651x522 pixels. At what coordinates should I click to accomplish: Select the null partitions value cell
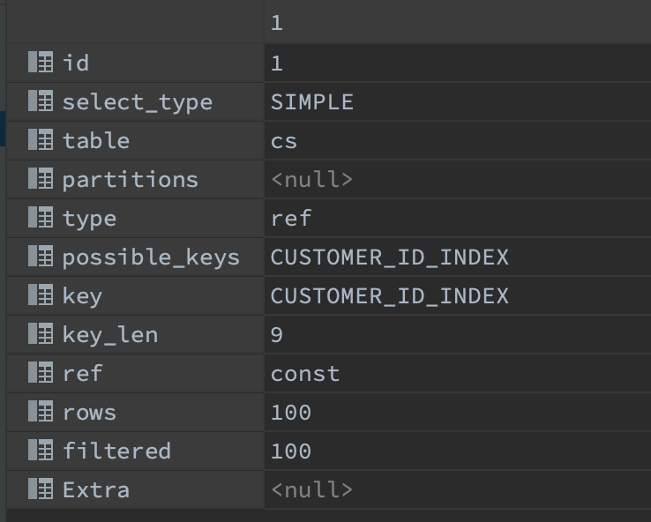[311, 180]
